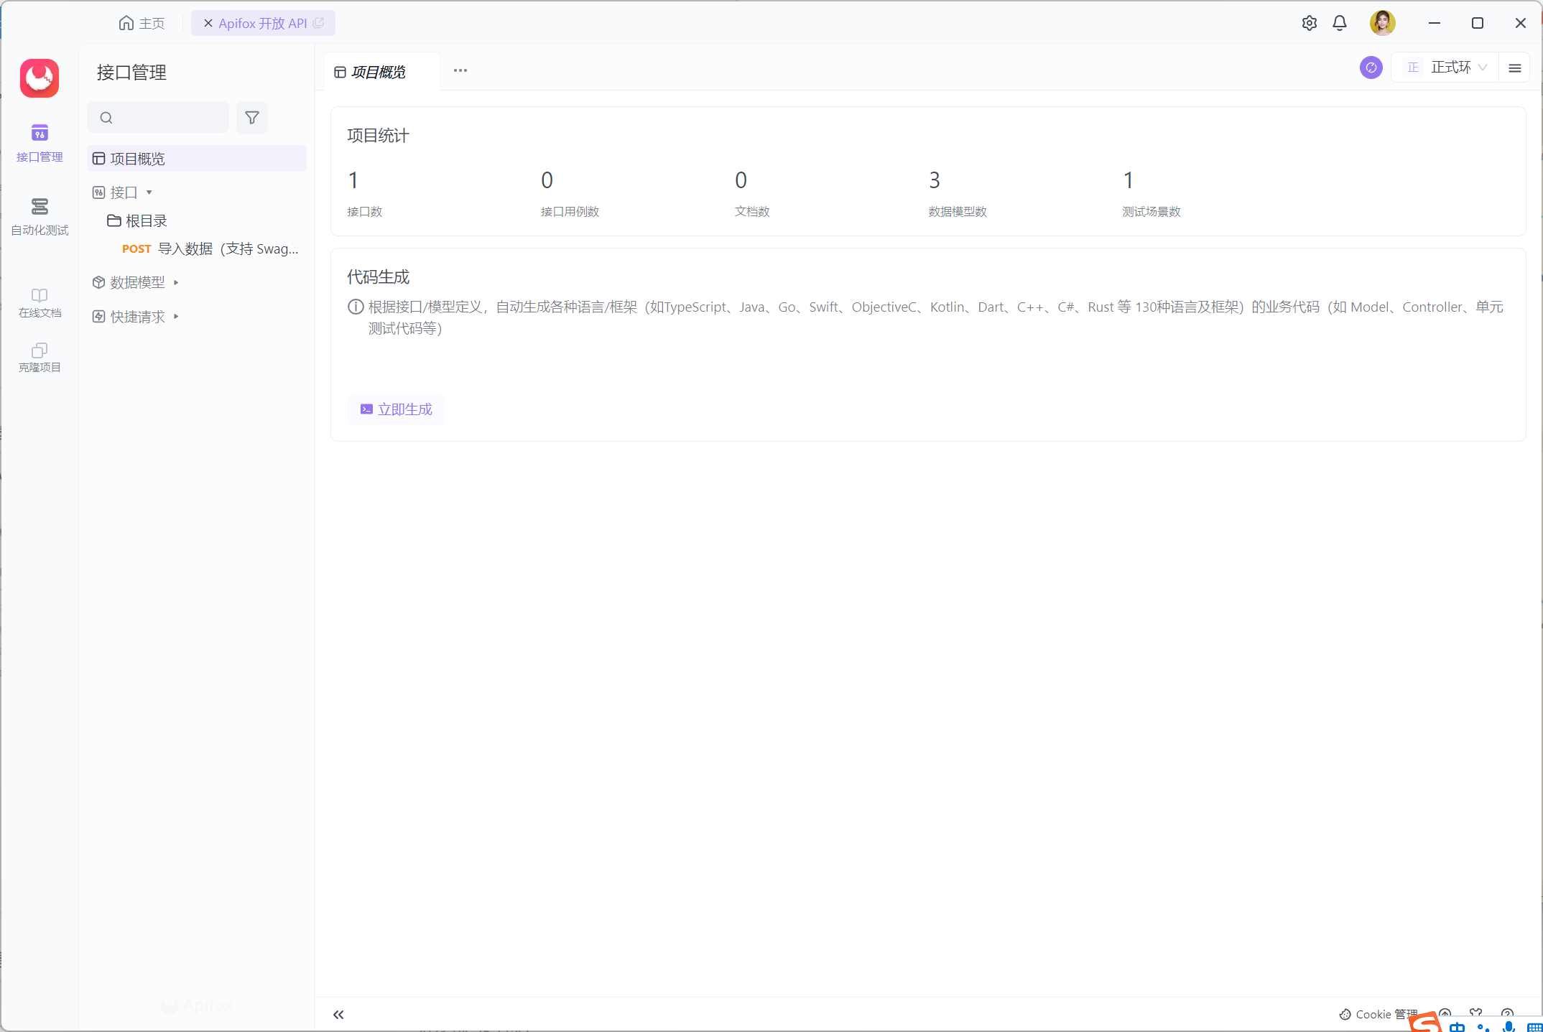Open 在线文档 in the left sidebar

tap(40, 302)
